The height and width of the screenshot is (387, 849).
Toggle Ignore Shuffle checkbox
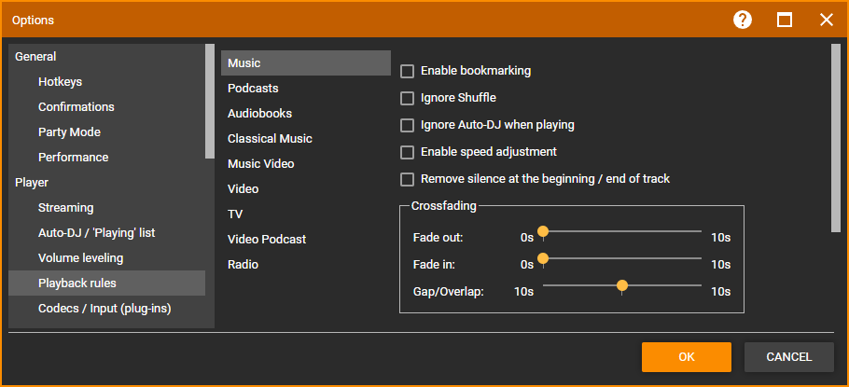[407, 98]
